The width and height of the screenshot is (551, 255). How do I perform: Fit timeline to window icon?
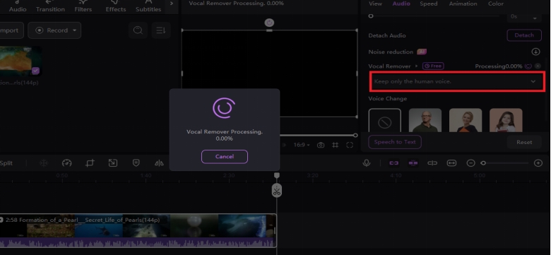[x=451, y=163]
